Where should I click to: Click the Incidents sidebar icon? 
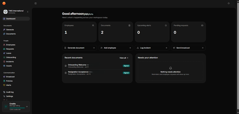click(4, 62)
